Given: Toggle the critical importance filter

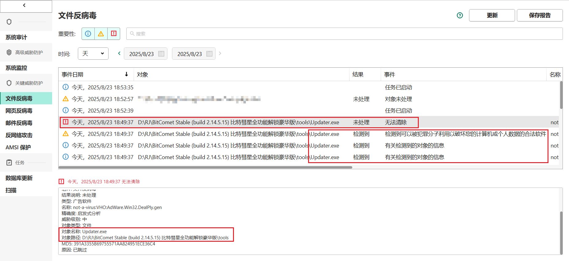Looking at the screenshot, I should coord(114,34).
